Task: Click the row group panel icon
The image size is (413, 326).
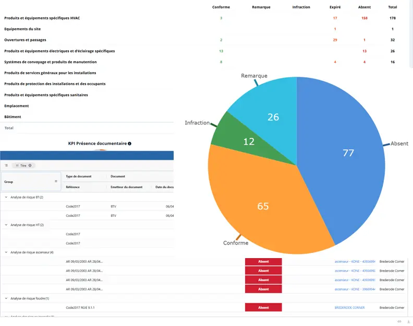Action: 6,165
